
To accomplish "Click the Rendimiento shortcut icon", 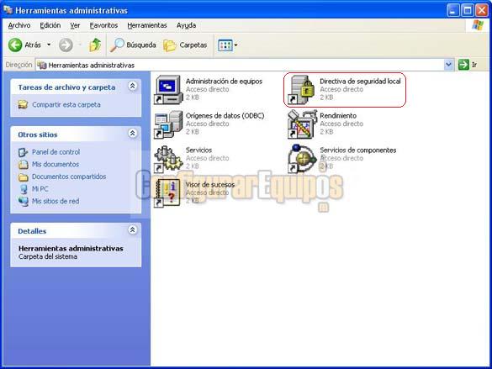I will point(303,124).
